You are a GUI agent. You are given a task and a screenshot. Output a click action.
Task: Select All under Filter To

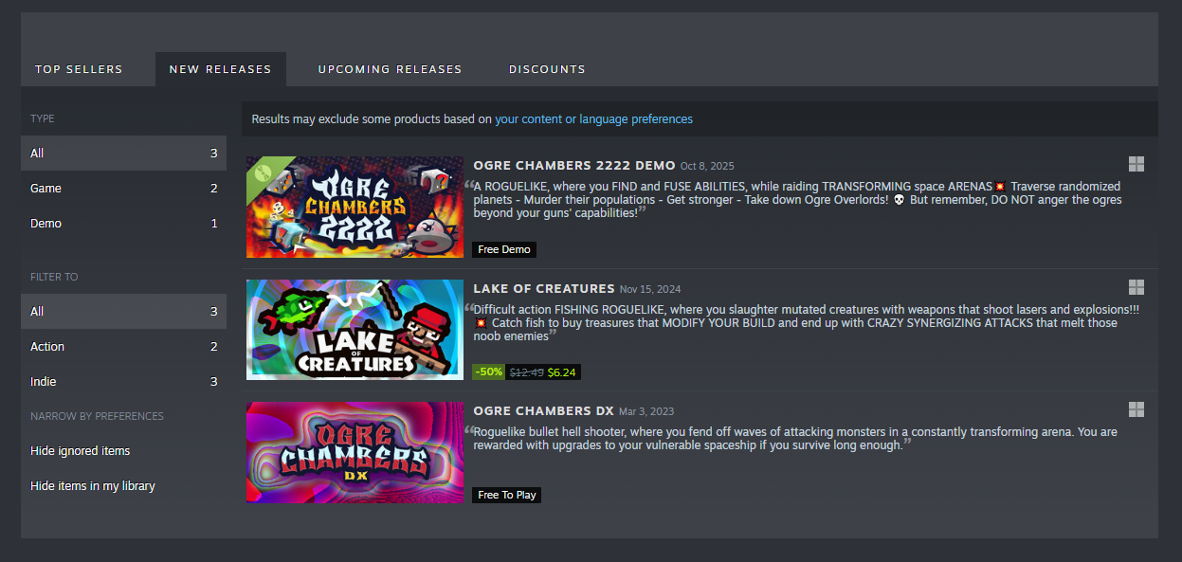123,312
